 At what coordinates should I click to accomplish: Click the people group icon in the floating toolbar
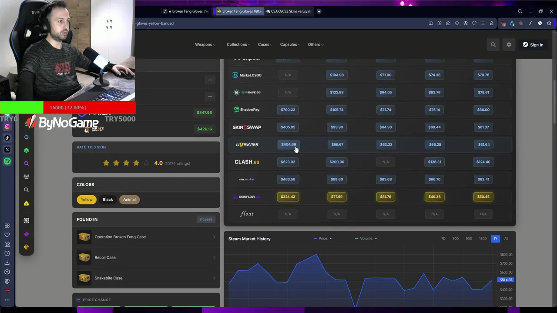pos(27,176)
